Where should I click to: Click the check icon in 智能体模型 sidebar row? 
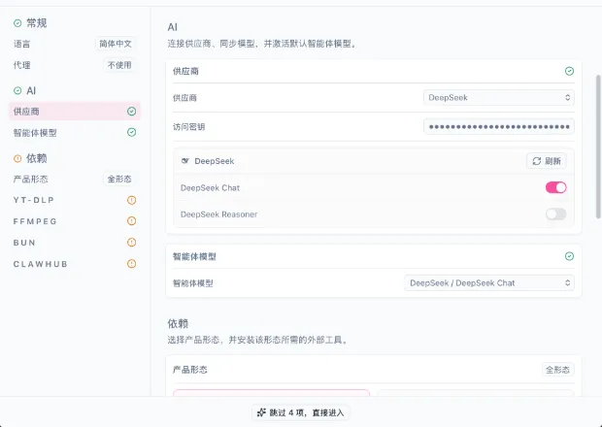[132, 132]
